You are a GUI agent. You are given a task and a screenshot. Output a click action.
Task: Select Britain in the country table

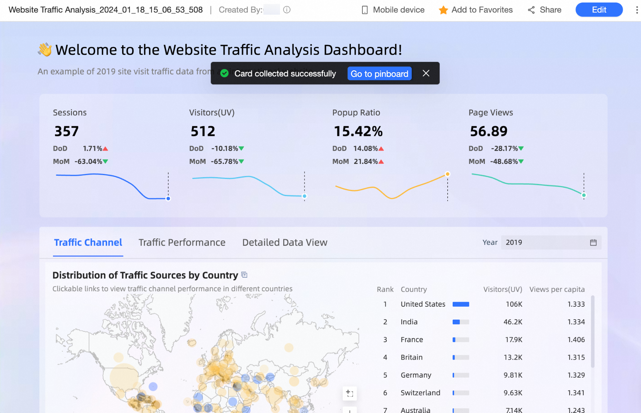coord(411,358)
